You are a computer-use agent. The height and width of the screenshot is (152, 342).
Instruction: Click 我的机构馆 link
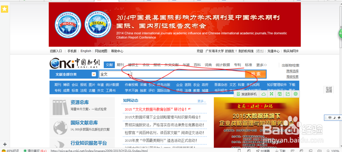pyautogui.click(x=246, y=51)
